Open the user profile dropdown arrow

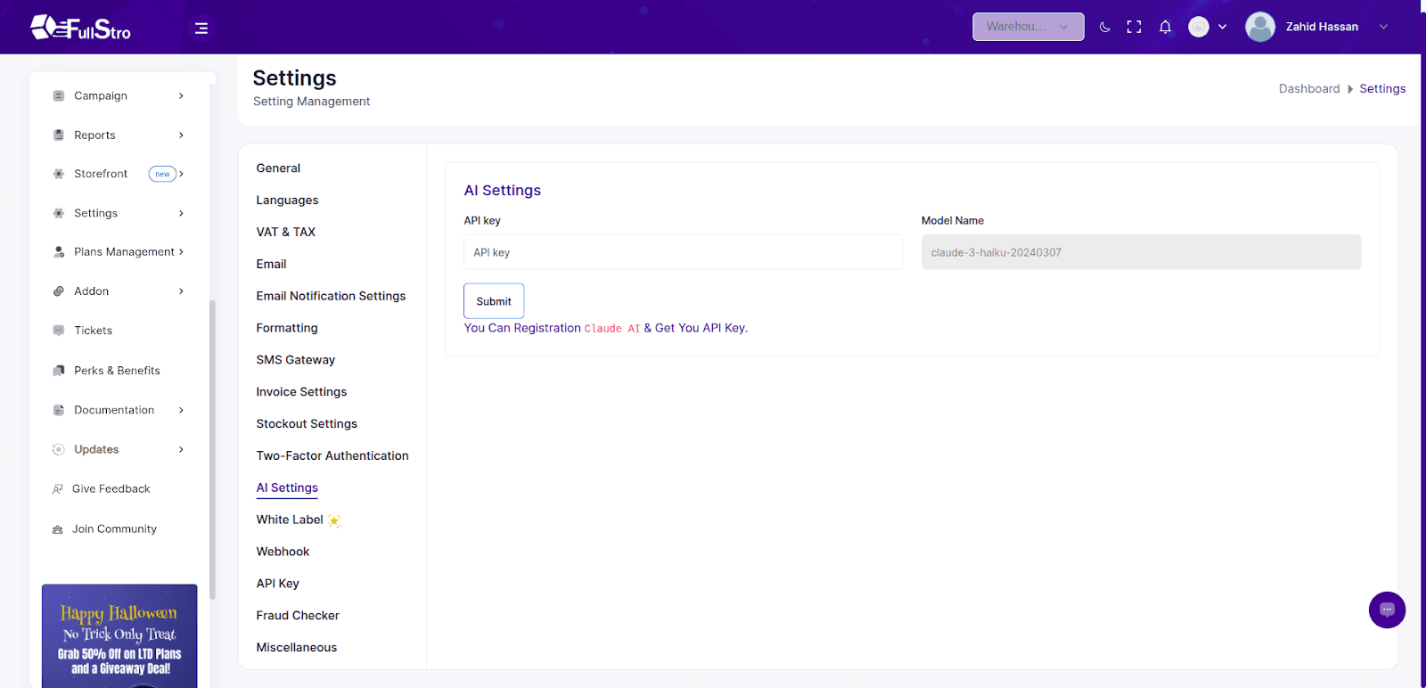(x=1384, y=27)
